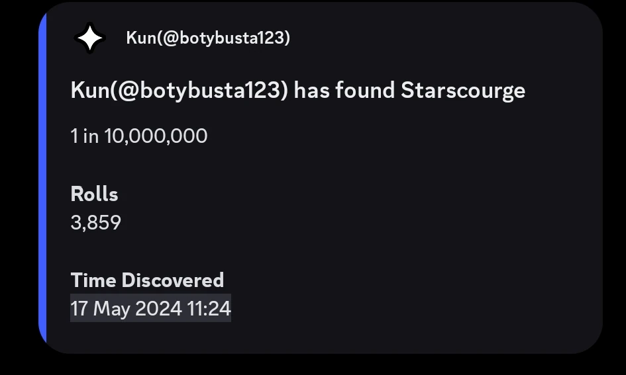Click the @botybusta123 handle in the author line
Viewport: 626px width, 375px height.
click(x=220, y=38)
